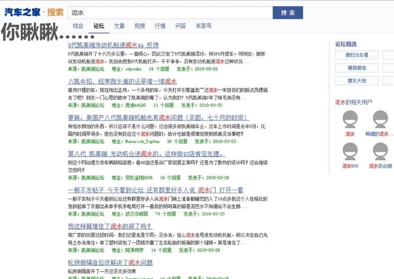The width and height of the screenshot is (394, 279).
Task: Click poster name cdyouke
Action: point(133,69)
